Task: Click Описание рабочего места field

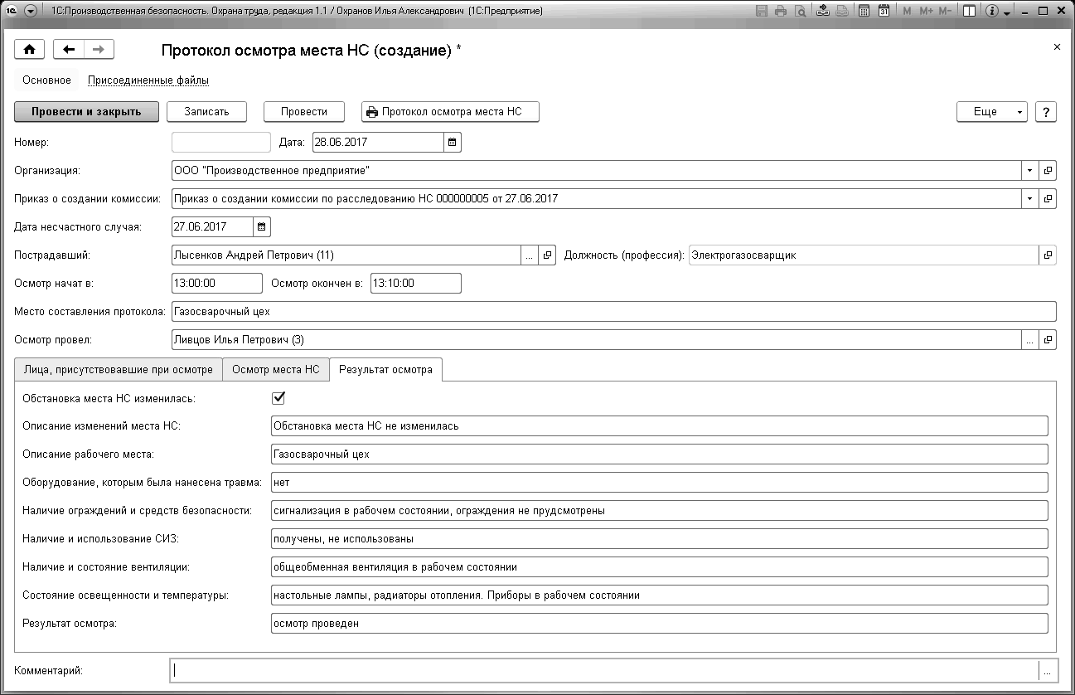Action: 659,454
